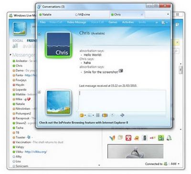This screenshot has height=174, width=191.
Task: Open the chat layout options icon in blue toolbar
Action: click(163, 23)
